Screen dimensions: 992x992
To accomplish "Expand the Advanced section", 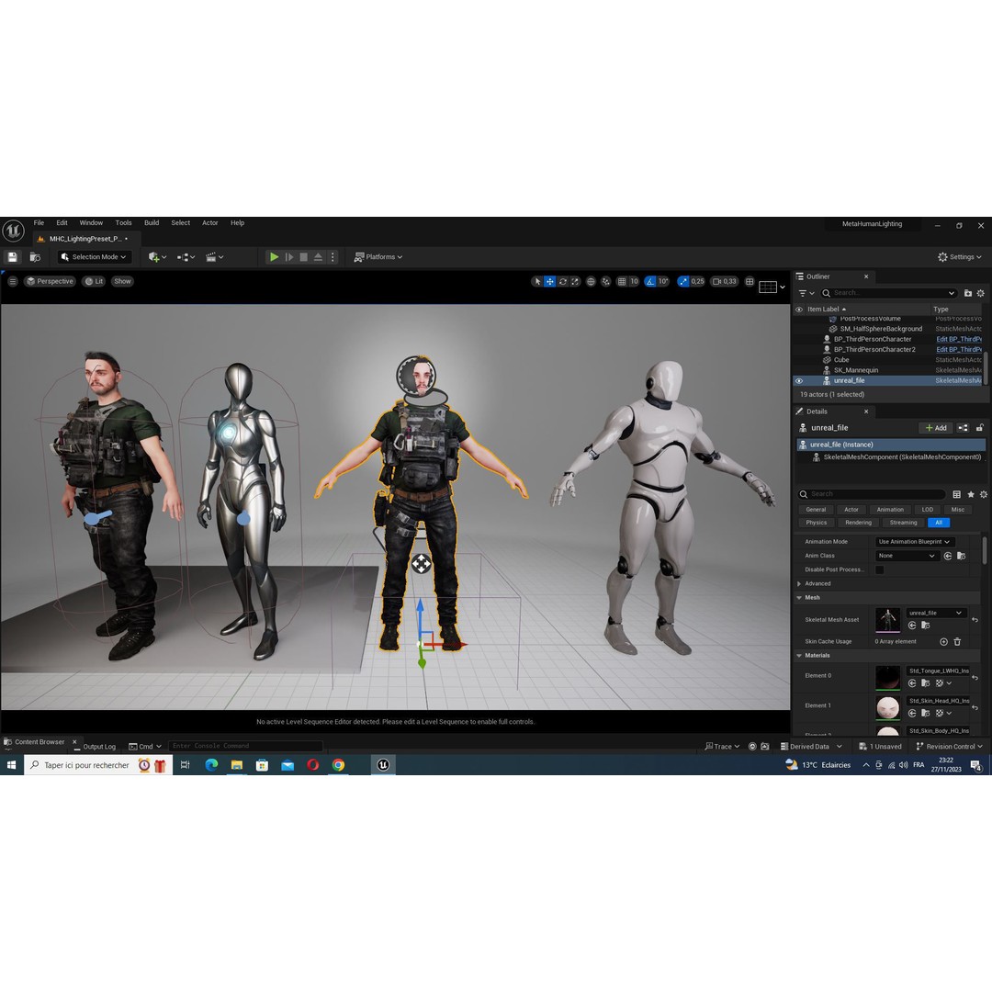I will click(800, 584).
